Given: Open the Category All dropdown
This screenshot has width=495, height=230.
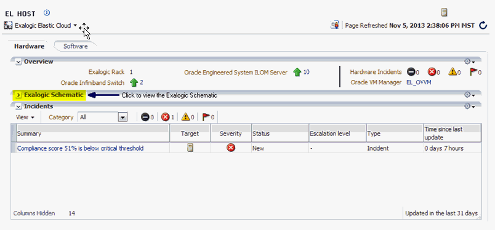Looking at the screenshot, I should coord(123,117).
